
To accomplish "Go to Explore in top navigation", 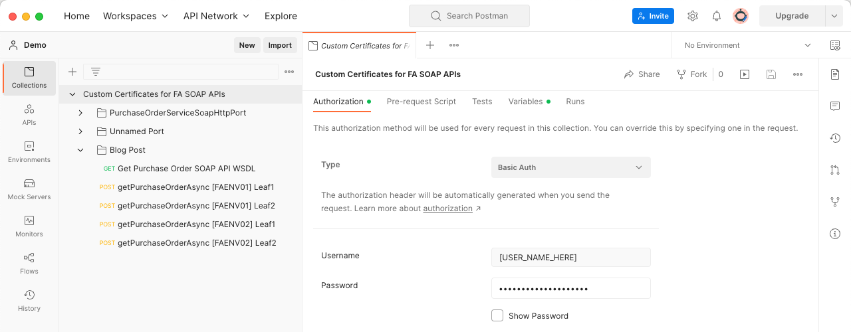I will pyautogui.click(x=281, y=16).
